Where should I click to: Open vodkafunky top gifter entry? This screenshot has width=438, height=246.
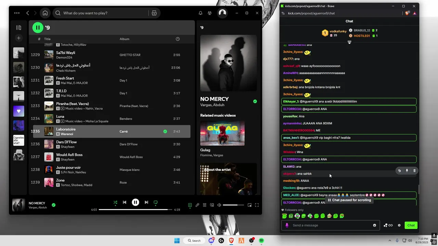click(334, 33)
